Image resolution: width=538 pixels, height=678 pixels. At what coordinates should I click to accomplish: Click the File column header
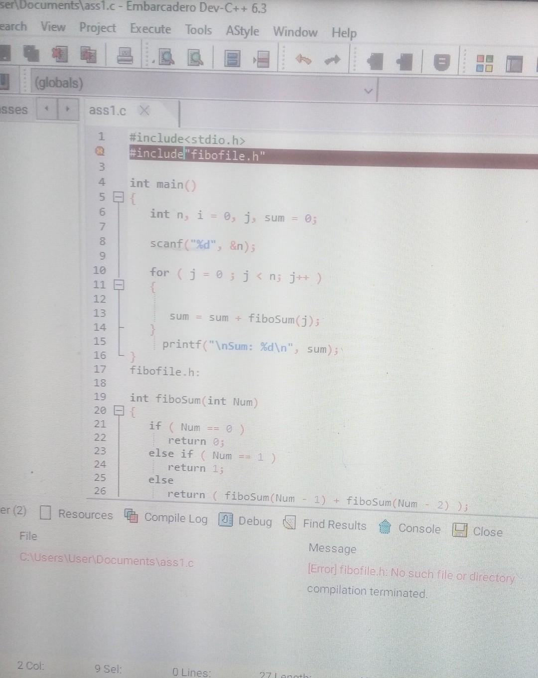[x=28, y=536]
